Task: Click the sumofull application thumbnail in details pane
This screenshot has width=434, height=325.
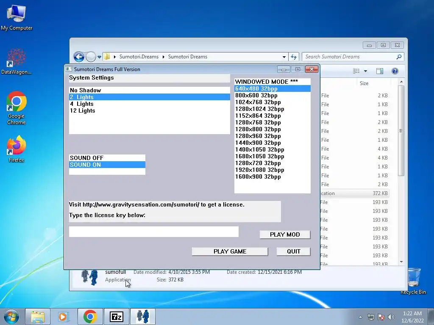Action: point(90,277)
